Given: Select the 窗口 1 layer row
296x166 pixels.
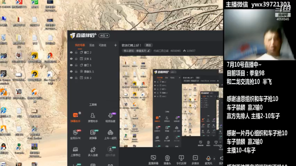Looking at the screenshot, I should (x=93, y=65).
